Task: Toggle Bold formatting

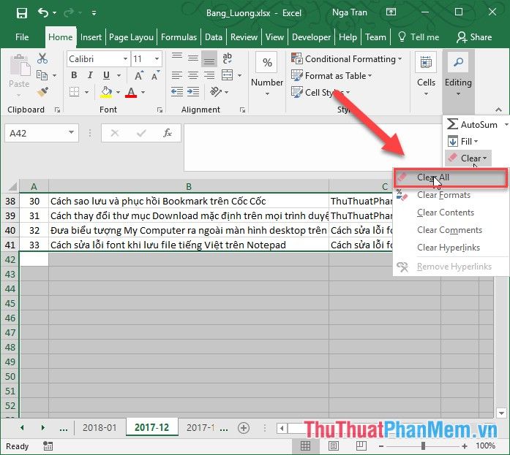Action: coord(74,75)
